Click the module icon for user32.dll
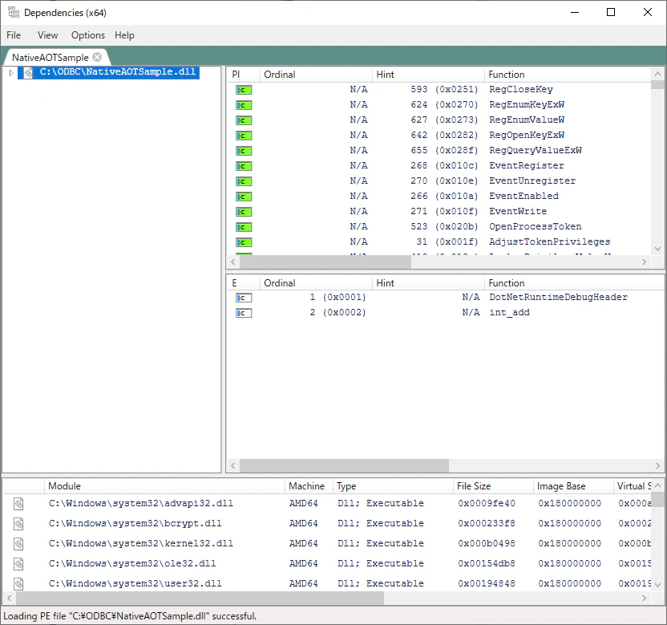The width and height of the screenshot is (667, 625). coord(18,584)
